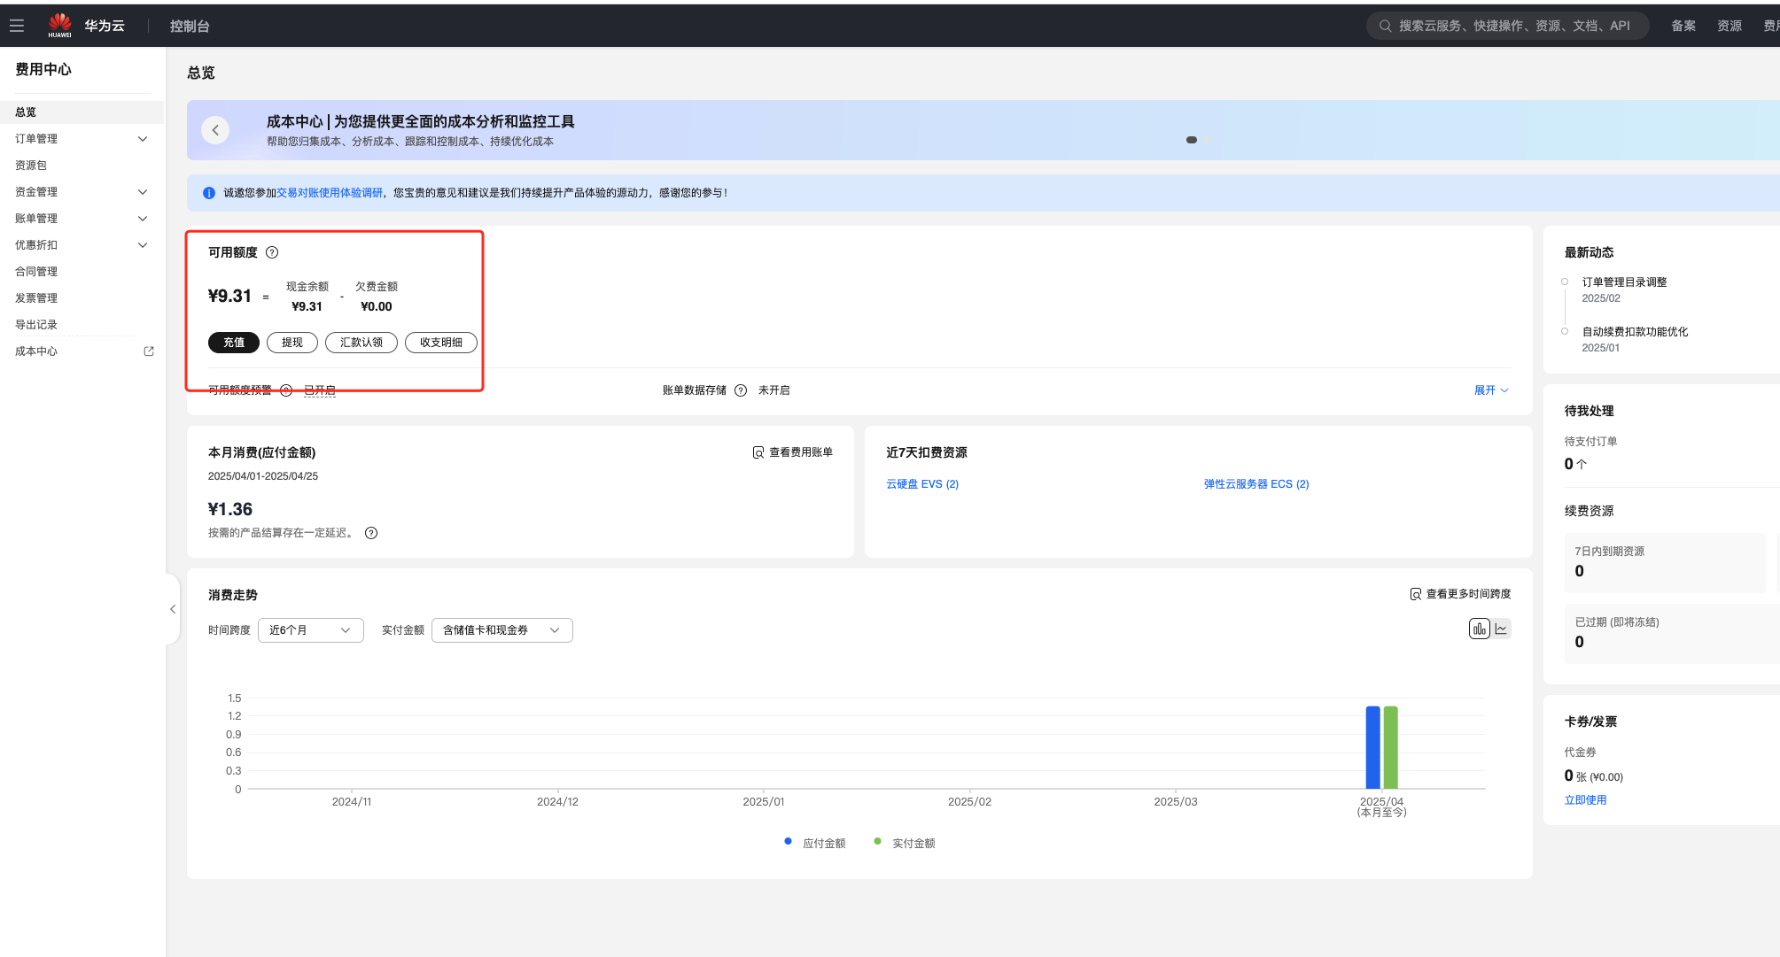The width and height of the screenshot is (1780, 957).
Task: Open 含储值卡和现金券 payment dropdown
Action: tap(501, 630)
